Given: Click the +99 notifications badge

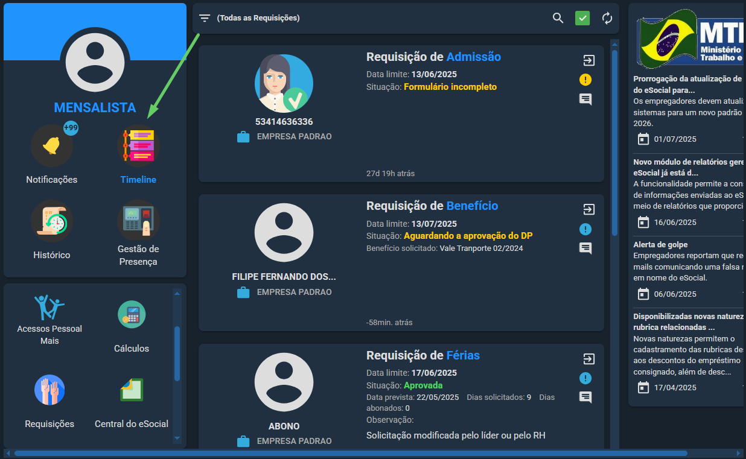Looking at the screenshot, I should tap(71, 128).
